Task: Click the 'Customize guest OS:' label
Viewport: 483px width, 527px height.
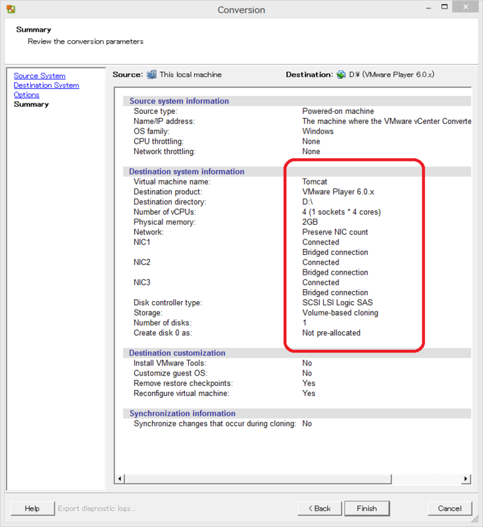Action: point(170,373)
